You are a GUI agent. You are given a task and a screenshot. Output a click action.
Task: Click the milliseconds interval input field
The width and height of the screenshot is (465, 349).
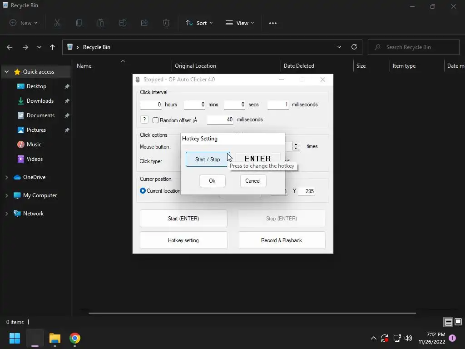[x=278, y=105]
